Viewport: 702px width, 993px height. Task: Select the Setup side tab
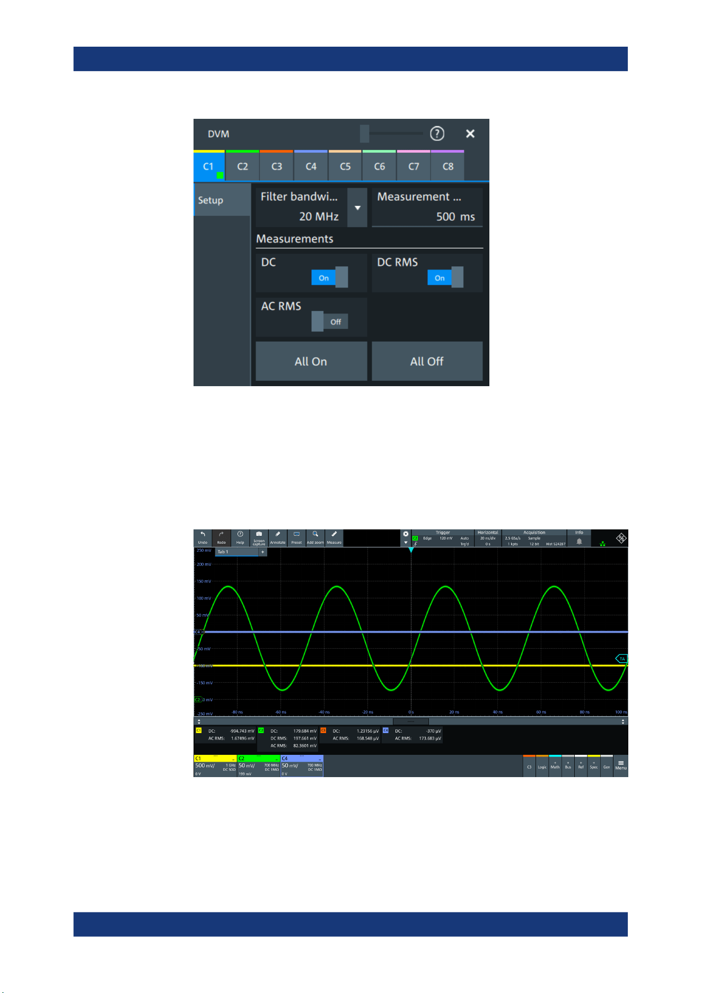[222, 200]
